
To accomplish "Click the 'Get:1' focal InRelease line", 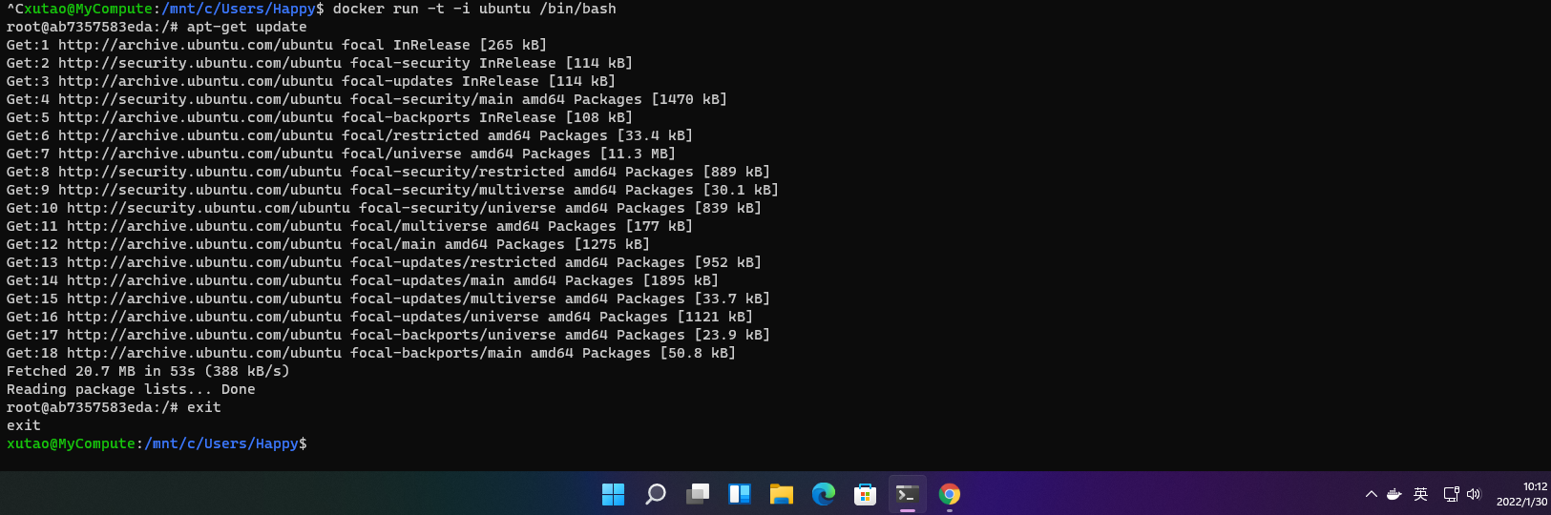I will 277,45.
